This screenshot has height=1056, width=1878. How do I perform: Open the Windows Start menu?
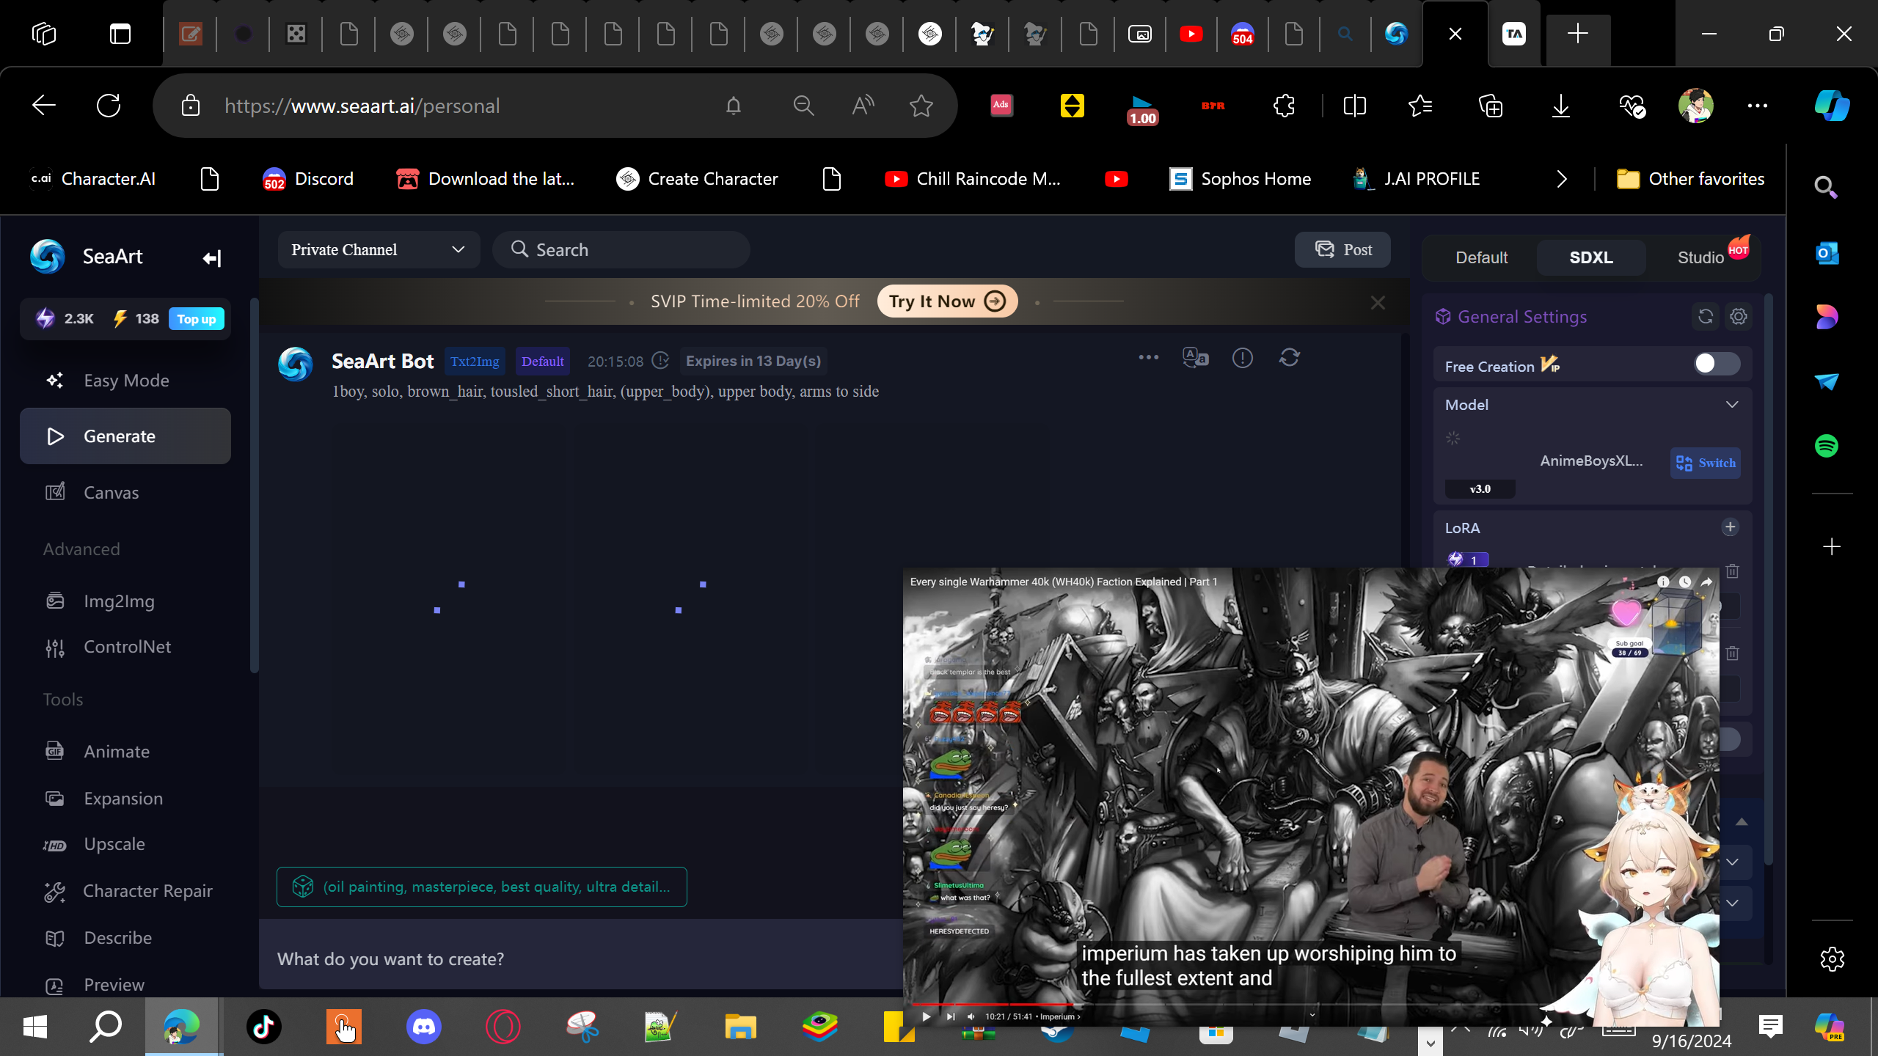pos(35,1027)
